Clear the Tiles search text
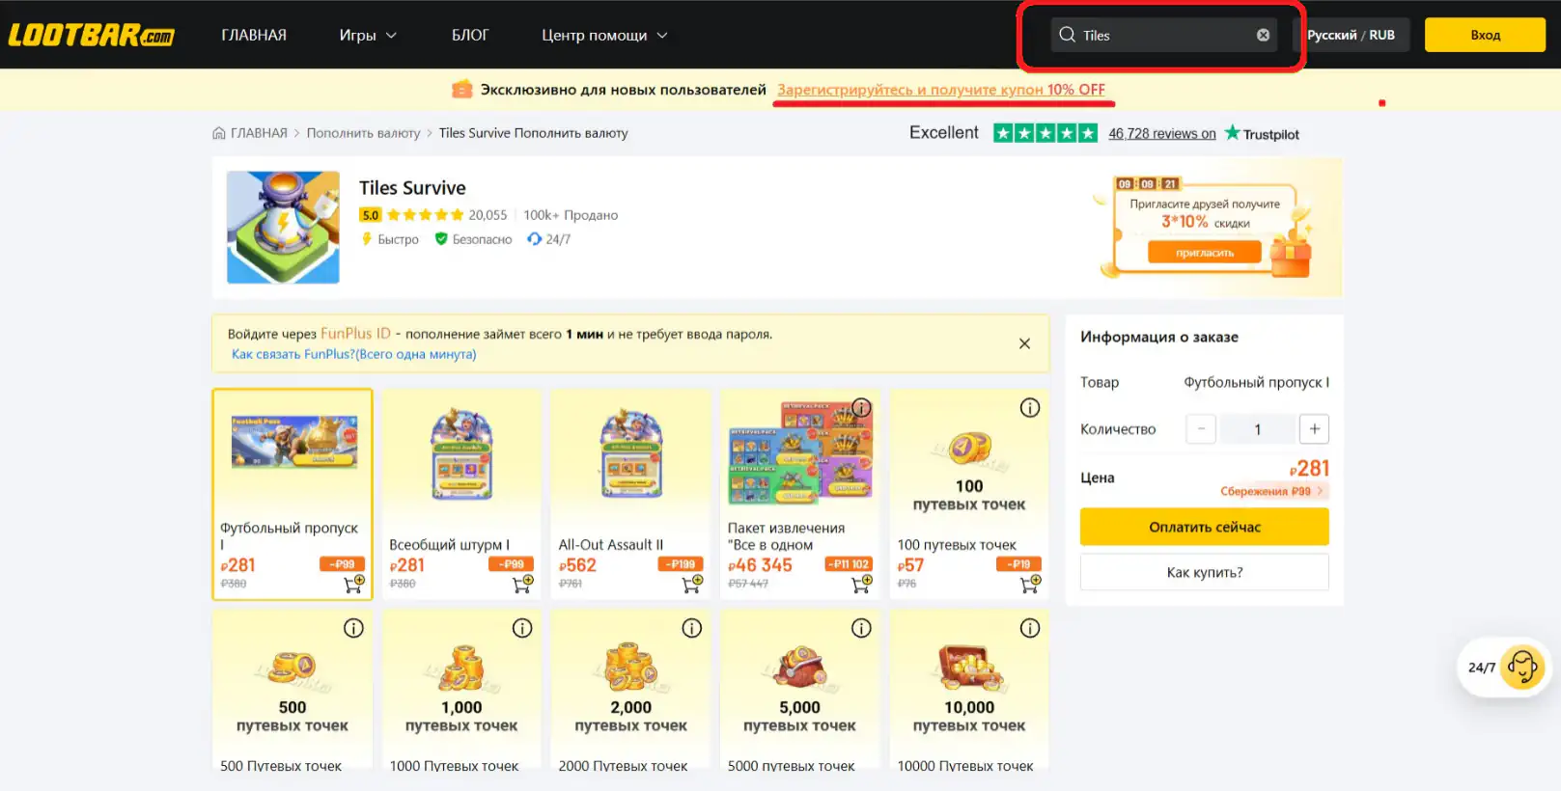 pyautogui.click(x=1263, y=35)
